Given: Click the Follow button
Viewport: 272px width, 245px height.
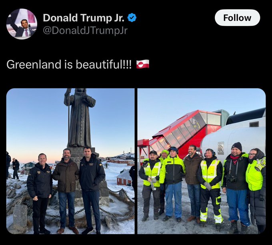Looking at the screenshot, I should tap(237, 18).
